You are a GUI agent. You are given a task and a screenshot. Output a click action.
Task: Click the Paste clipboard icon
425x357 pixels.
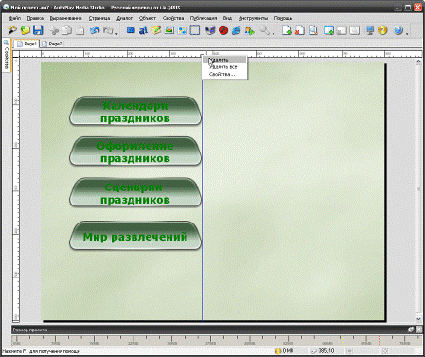(80, 30)
